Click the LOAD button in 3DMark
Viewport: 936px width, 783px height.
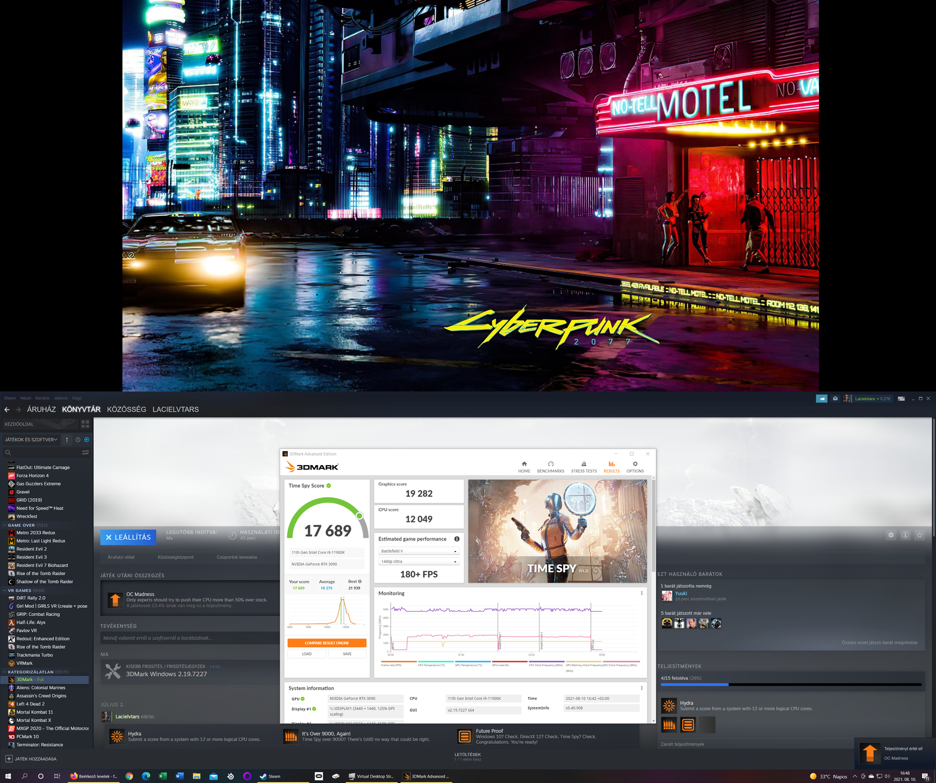(307, 654)
